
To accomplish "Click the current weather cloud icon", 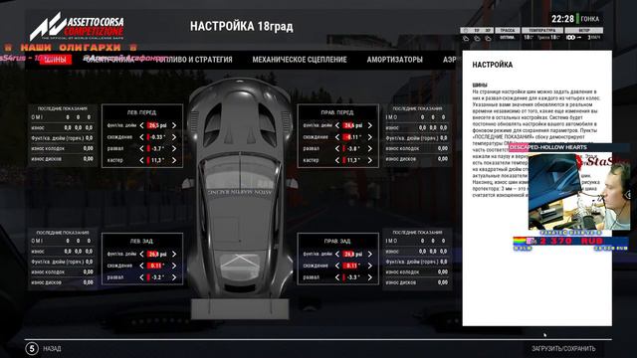I will click(x=466, y=38).
